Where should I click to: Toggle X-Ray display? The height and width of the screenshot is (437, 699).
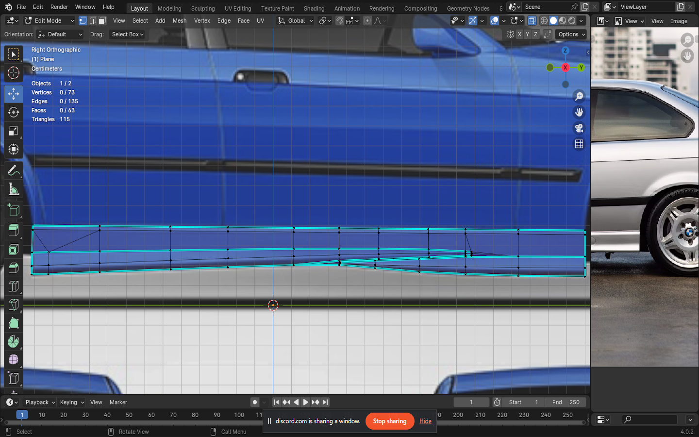(x=532, y=21)
